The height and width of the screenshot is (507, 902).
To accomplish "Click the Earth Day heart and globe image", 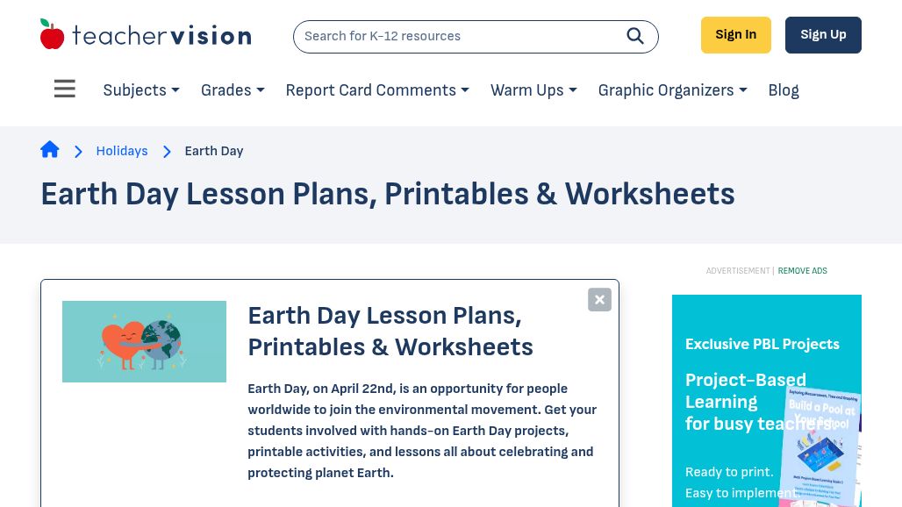I will coord(144,341).
